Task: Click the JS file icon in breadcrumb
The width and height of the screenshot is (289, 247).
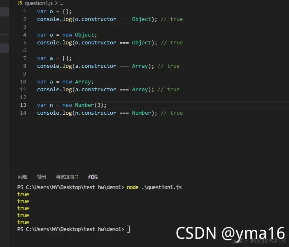Action: (x=20, y=3)
